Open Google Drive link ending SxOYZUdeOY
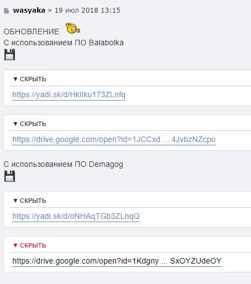 point(117,261)
